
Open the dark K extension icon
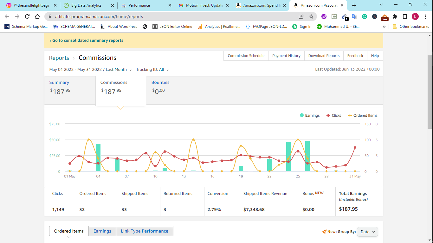point(375,16)
